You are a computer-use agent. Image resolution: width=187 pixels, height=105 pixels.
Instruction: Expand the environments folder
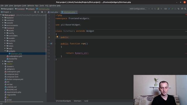tap(3, 25)
